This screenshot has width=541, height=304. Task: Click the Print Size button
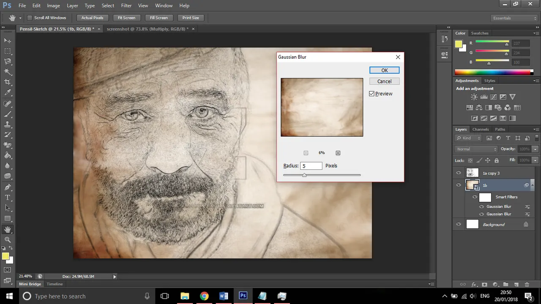[x=191, y=18]
